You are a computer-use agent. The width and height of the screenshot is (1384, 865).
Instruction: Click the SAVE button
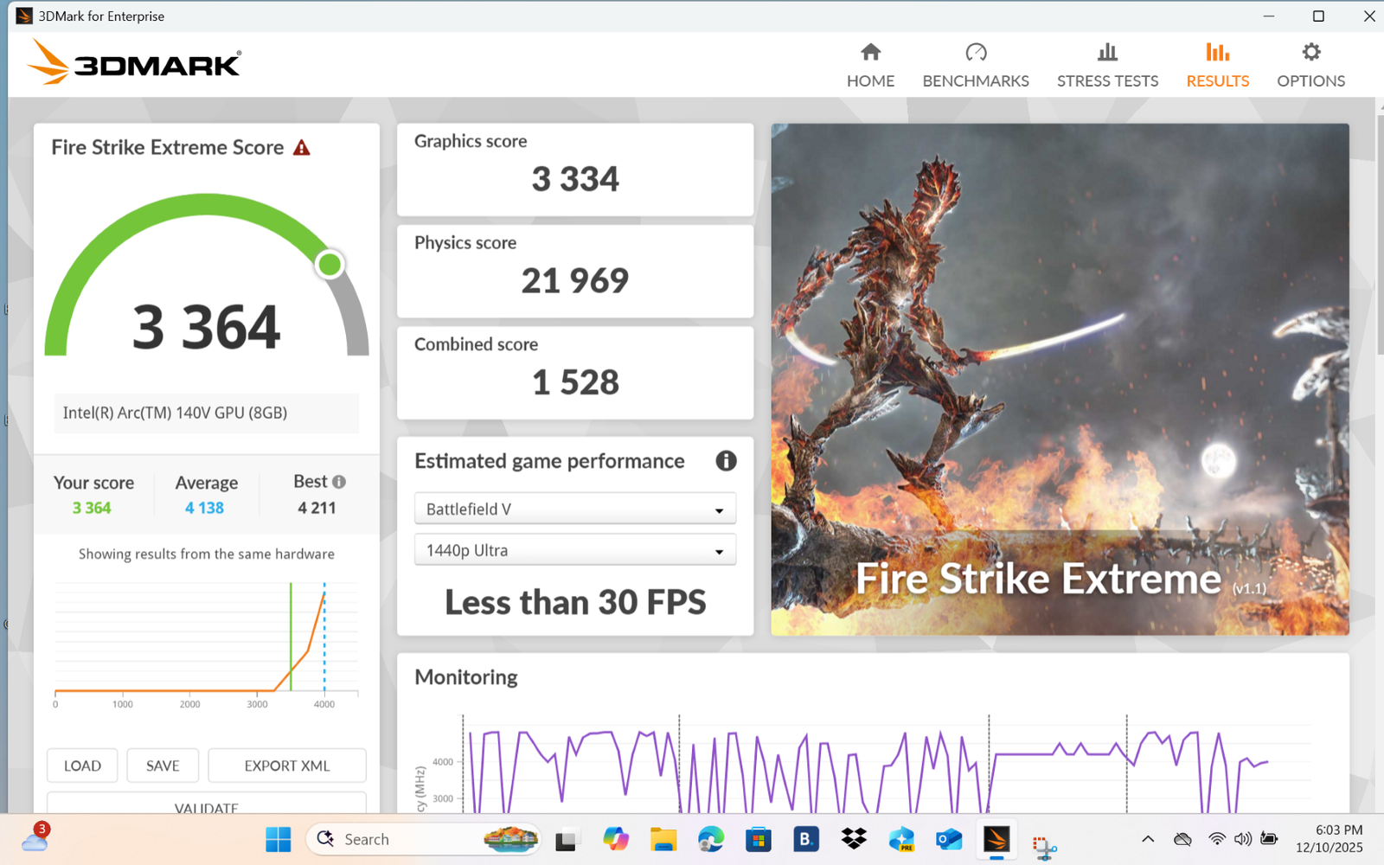pyautogui.click(x=163, y=766)
